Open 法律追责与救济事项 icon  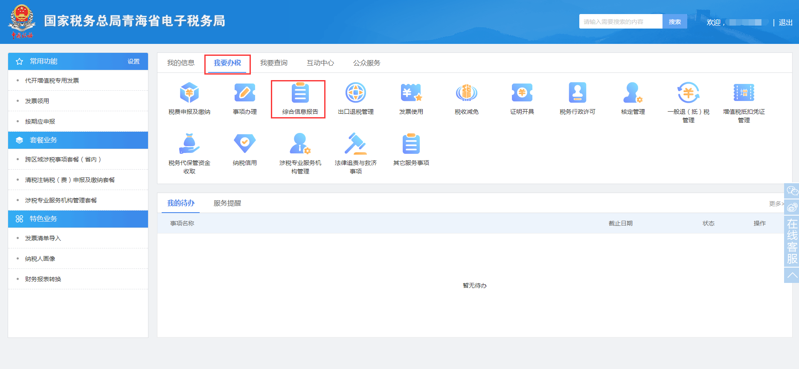point(356,144)
